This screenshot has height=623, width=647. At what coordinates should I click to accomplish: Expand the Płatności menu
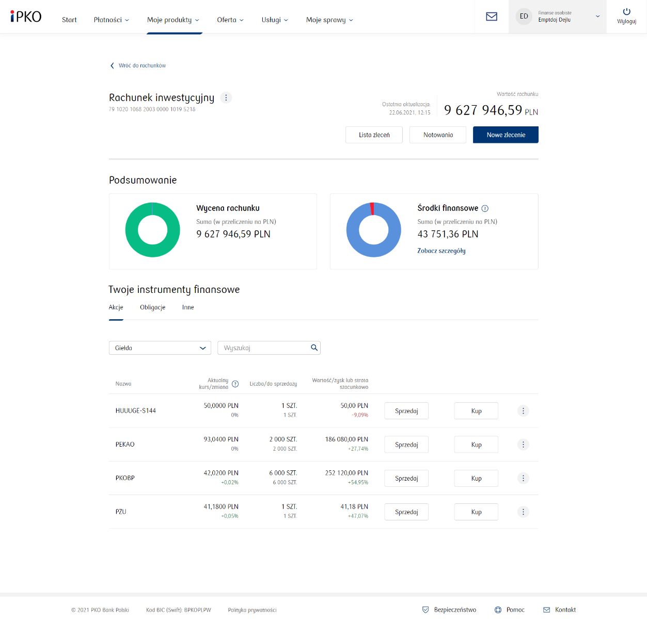pos(112,20)
